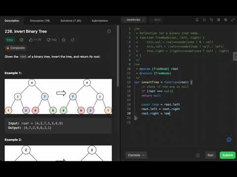Click the share icon next to the star

(x=73, y=40)
